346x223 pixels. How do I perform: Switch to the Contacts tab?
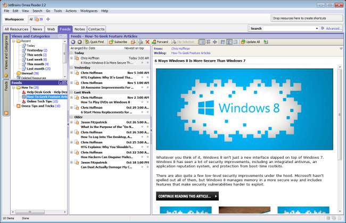96,29
